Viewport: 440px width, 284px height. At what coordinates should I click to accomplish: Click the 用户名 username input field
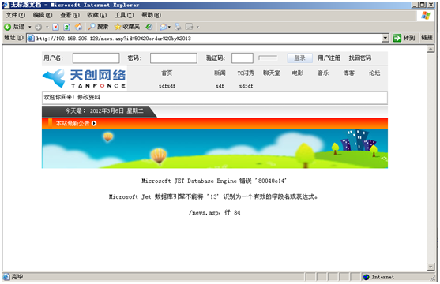click(96, 58)
